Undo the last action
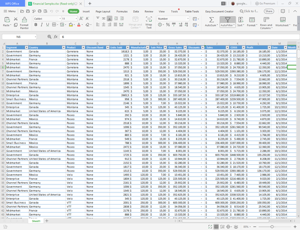Screen dimensions: 300x230 click(51, 12)
